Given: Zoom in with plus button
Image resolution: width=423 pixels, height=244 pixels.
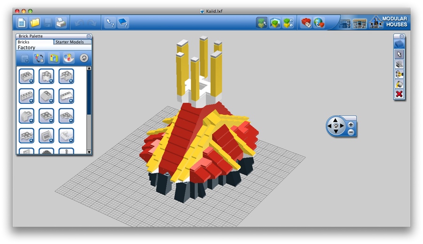Looking at the screenshot, I should coord(351,125).
